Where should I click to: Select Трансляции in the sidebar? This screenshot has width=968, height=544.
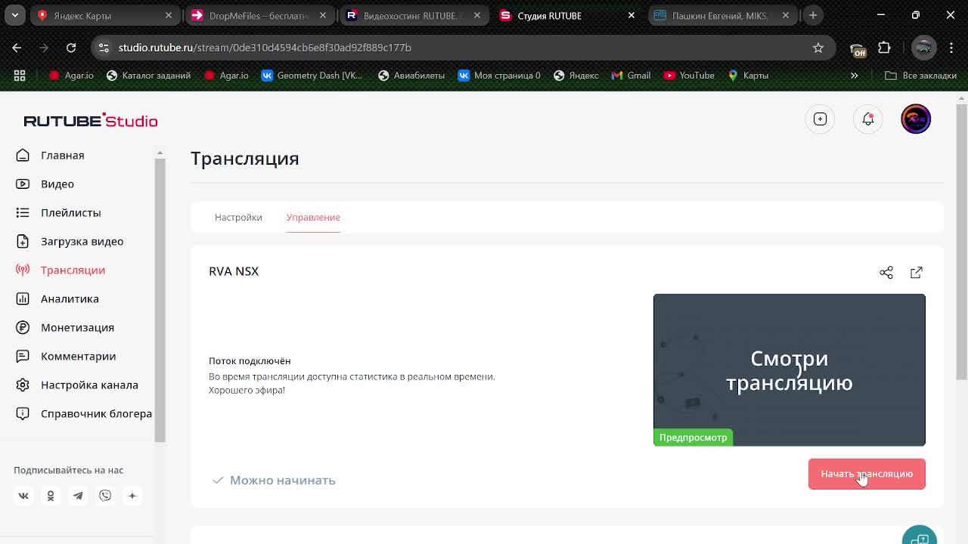(x=60, y=270)
